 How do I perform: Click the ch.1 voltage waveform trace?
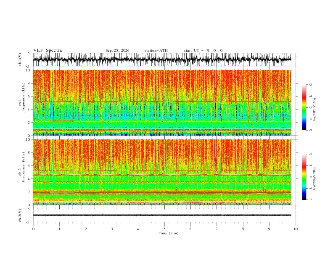click(x=162, y=60)
